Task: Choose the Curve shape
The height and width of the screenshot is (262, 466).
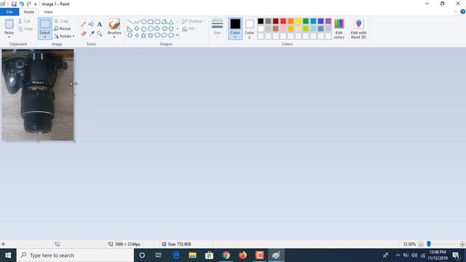Action: 137,22
